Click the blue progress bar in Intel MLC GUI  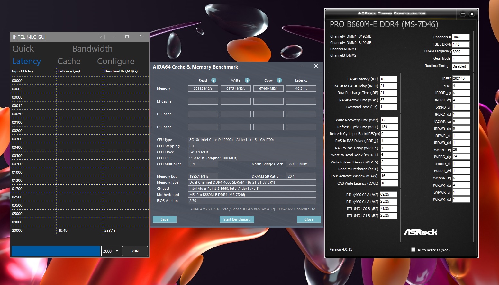[x=56, y=251]
